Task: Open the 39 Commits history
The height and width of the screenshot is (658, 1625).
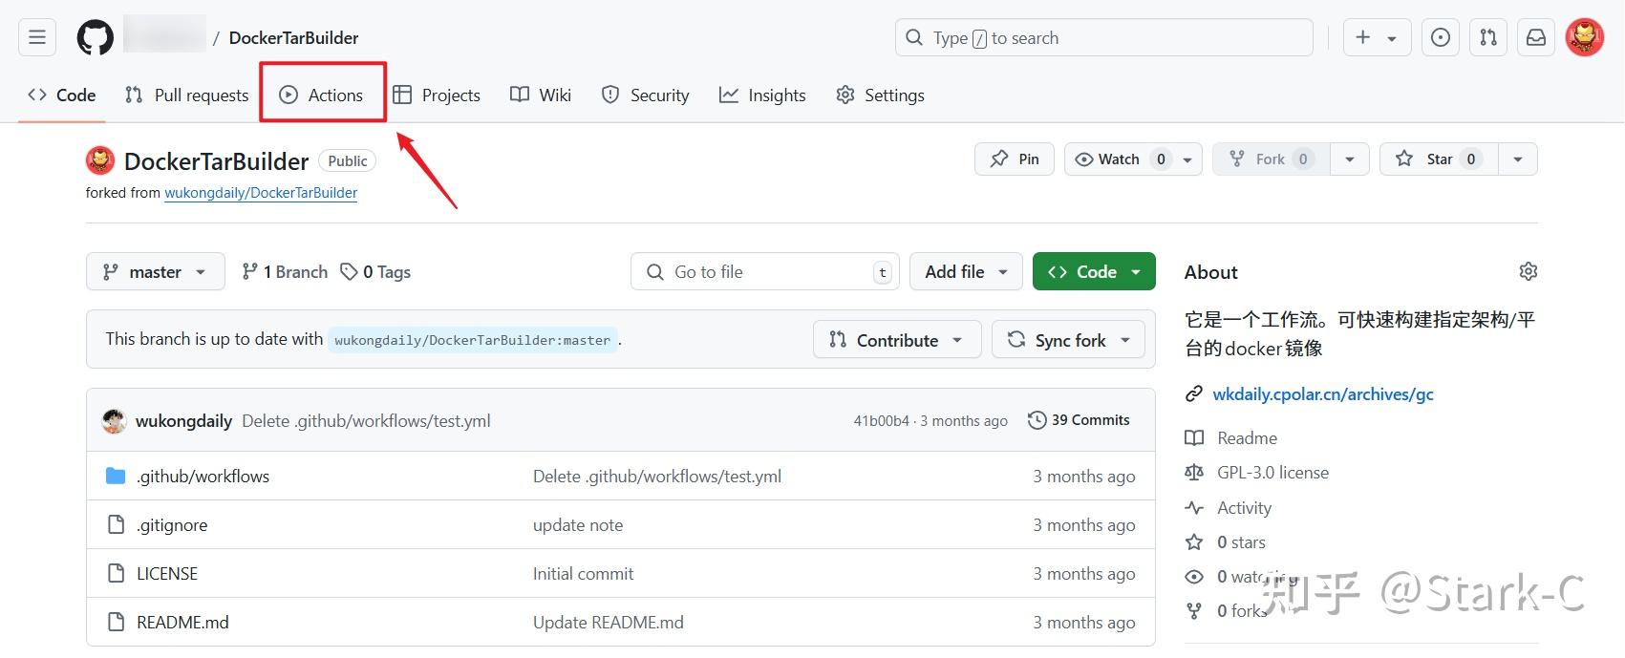Action: click(1079, 420)
